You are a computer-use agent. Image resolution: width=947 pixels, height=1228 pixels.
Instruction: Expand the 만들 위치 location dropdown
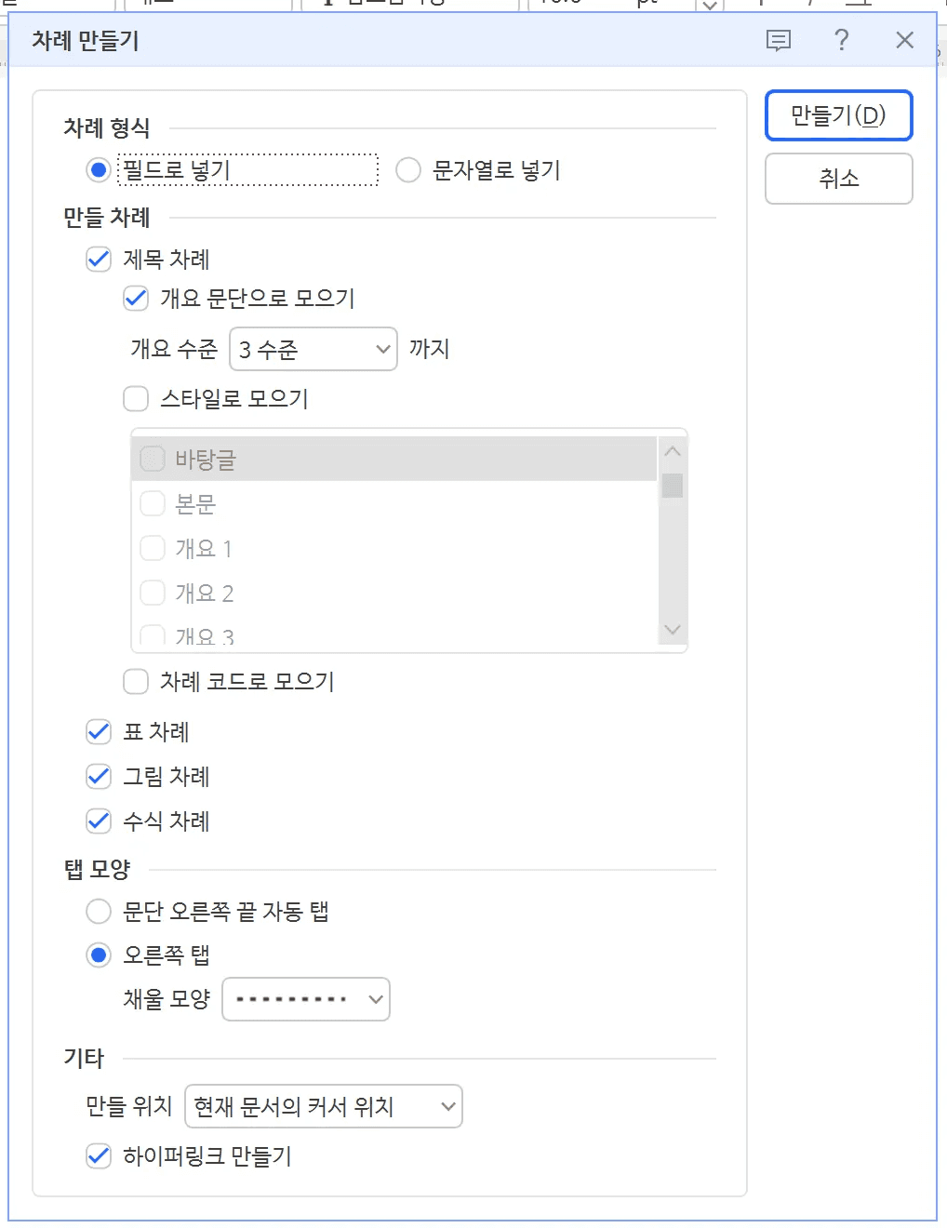pyautogui.click(x=444, y=1107)
